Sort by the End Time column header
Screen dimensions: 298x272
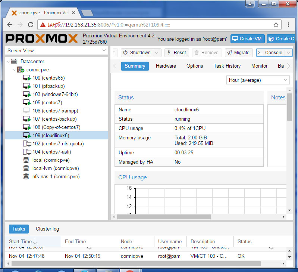coord(89,241)
